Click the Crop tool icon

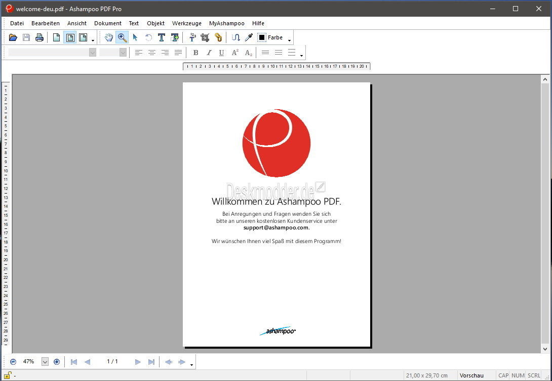click(x=205, y=37)
